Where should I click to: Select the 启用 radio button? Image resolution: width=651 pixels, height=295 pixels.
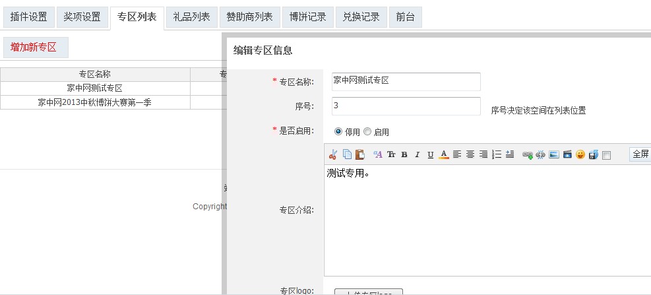[x=367, y=131]
